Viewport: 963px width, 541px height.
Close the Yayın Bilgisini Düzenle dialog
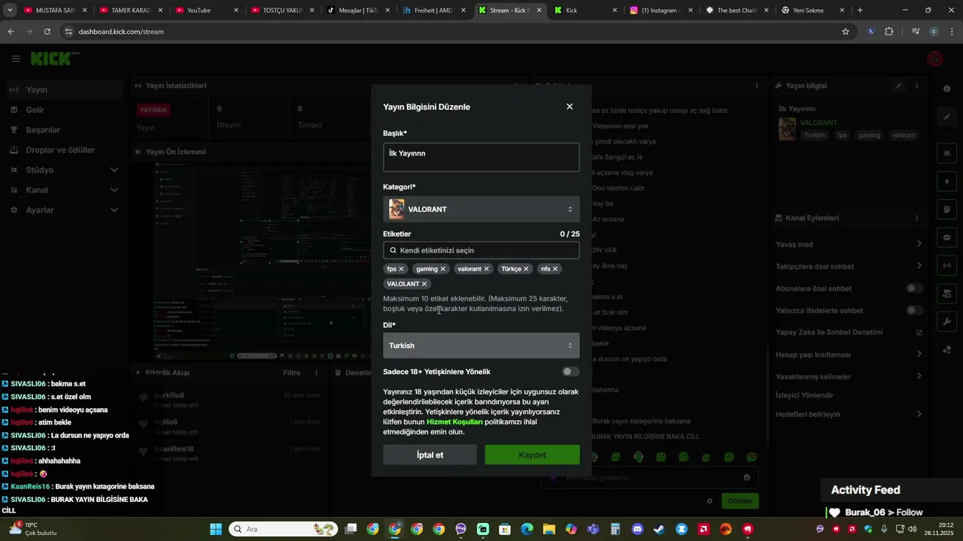[570, 107]
